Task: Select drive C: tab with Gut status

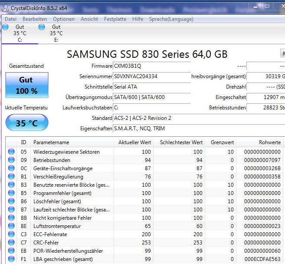Action: pos(20,33)
